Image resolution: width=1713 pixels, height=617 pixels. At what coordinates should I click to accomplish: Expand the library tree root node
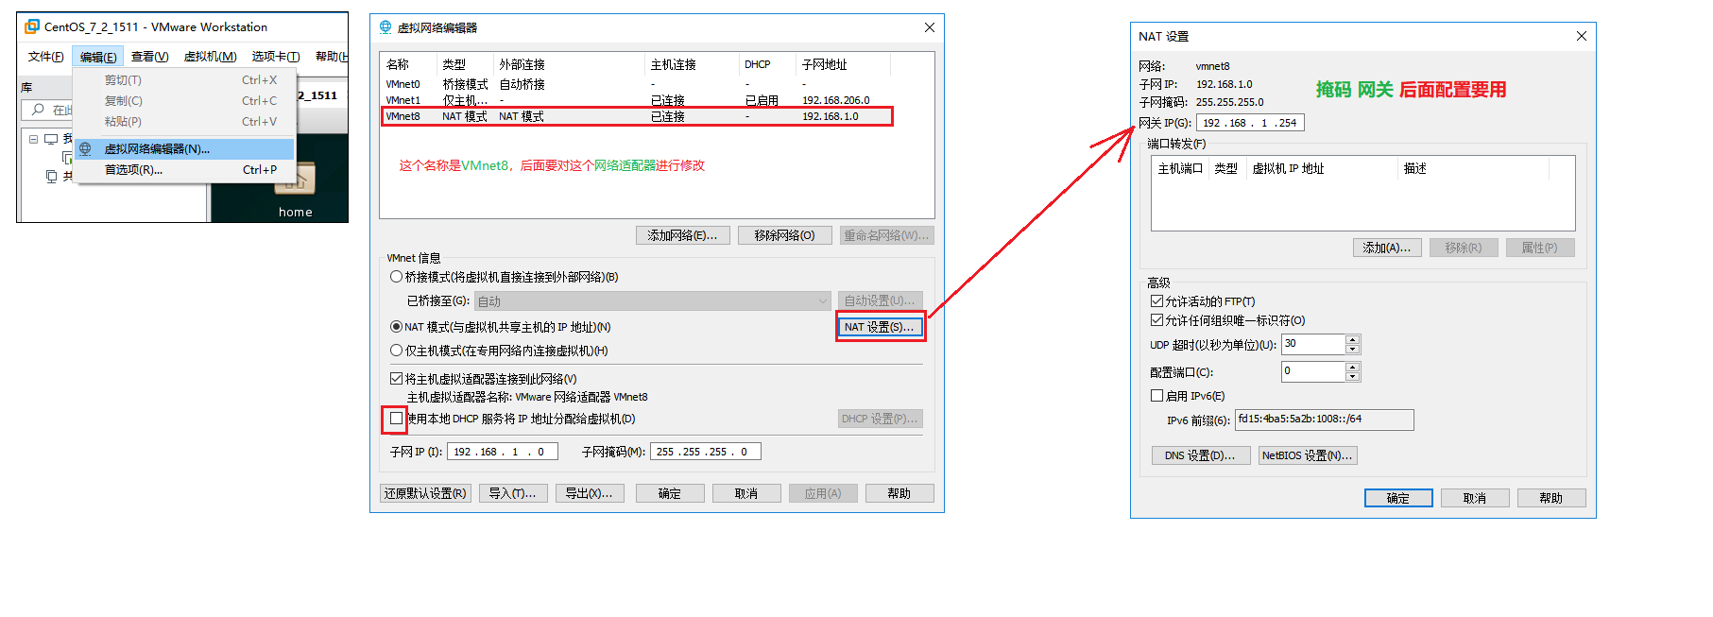click(33, 139)
